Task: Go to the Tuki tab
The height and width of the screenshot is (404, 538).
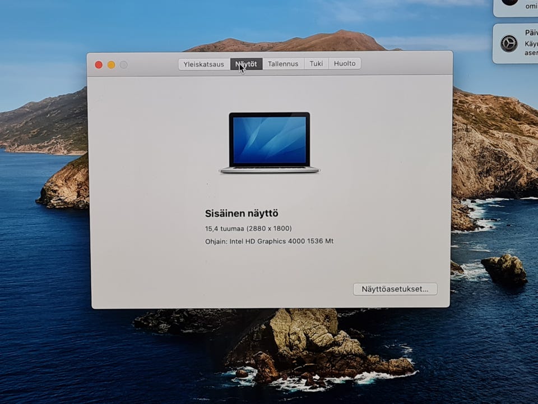Action: 316,63
